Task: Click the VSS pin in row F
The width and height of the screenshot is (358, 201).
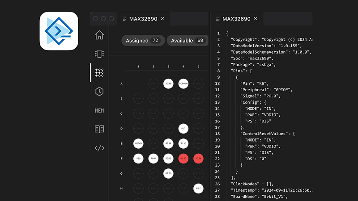Action: pos(138,158)
